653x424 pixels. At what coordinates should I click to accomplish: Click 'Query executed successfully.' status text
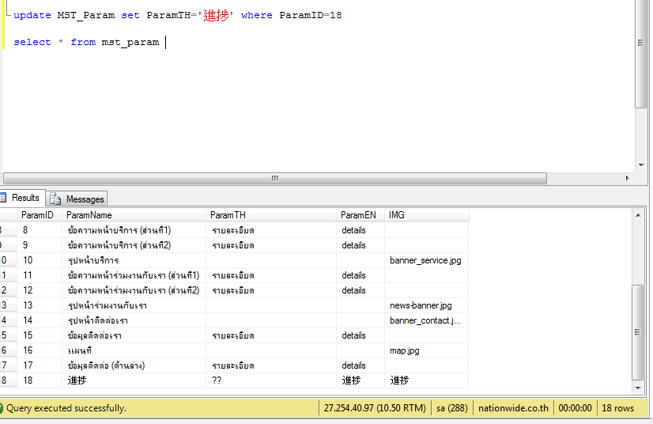pyautogui.click(x=66, y=408)
